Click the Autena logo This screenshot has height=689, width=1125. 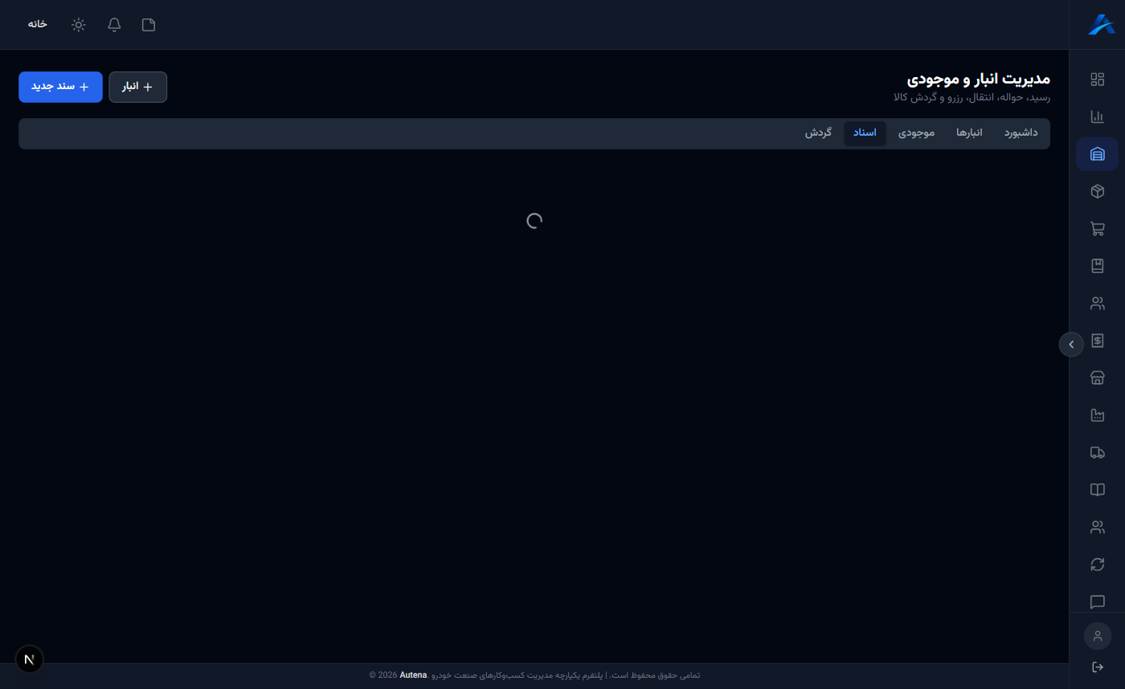tap(1101, 24)
